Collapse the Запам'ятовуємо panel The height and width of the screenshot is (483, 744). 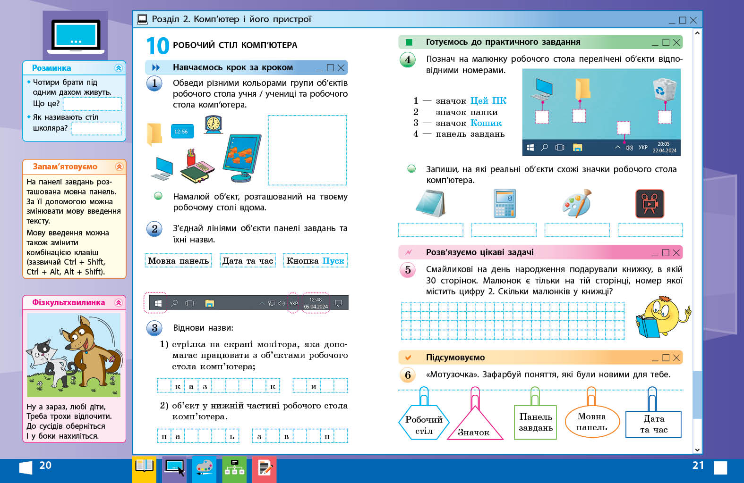point(119,167)
